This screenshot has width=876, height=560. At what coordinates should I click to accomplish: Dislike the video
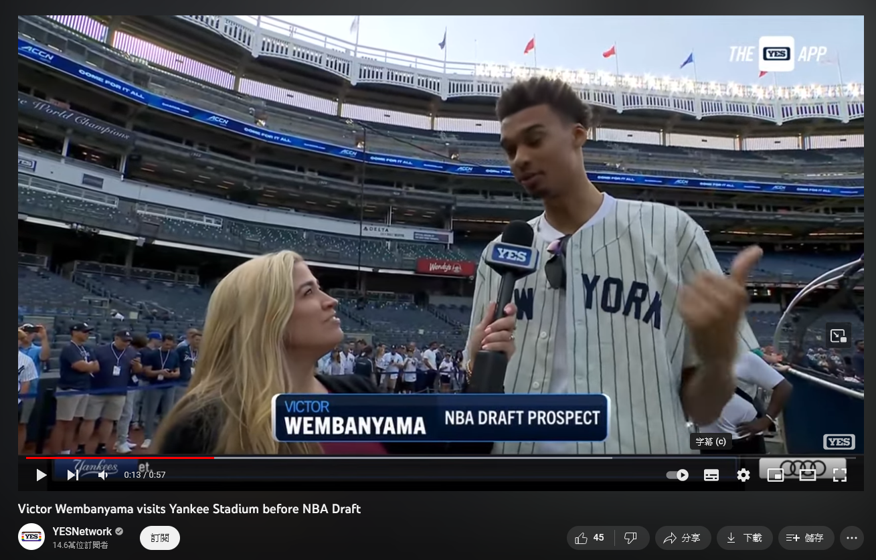point(630,538)
